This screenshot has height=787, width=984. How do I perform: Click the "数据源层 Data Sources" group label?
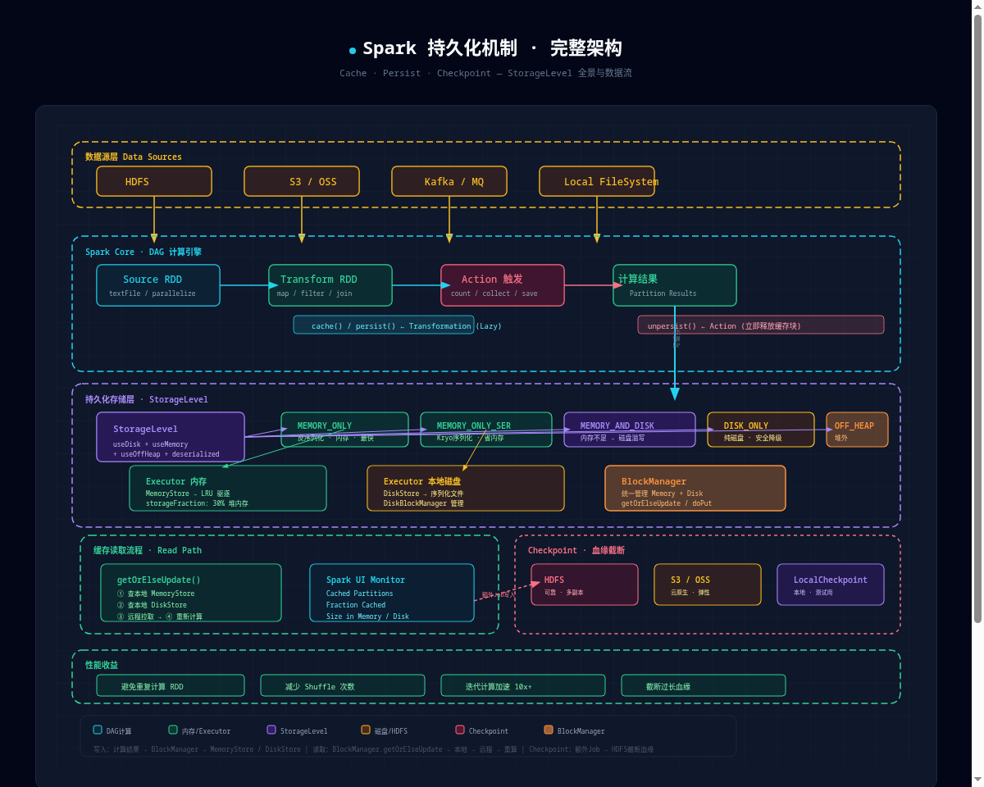[134, 157]
